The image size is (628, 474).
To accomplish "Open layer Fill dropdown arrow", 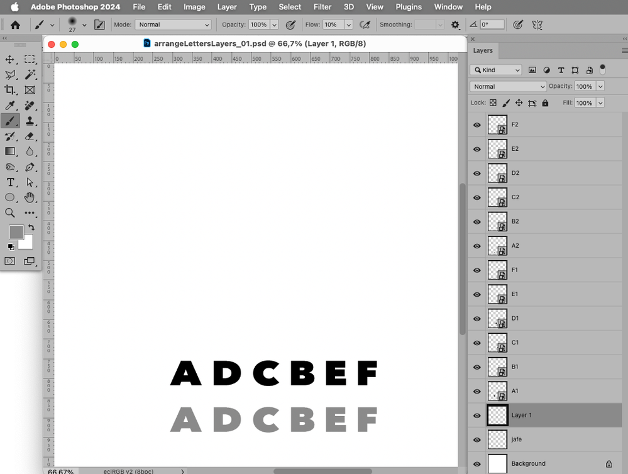I will pyautogui.click(x=600, y=103).
